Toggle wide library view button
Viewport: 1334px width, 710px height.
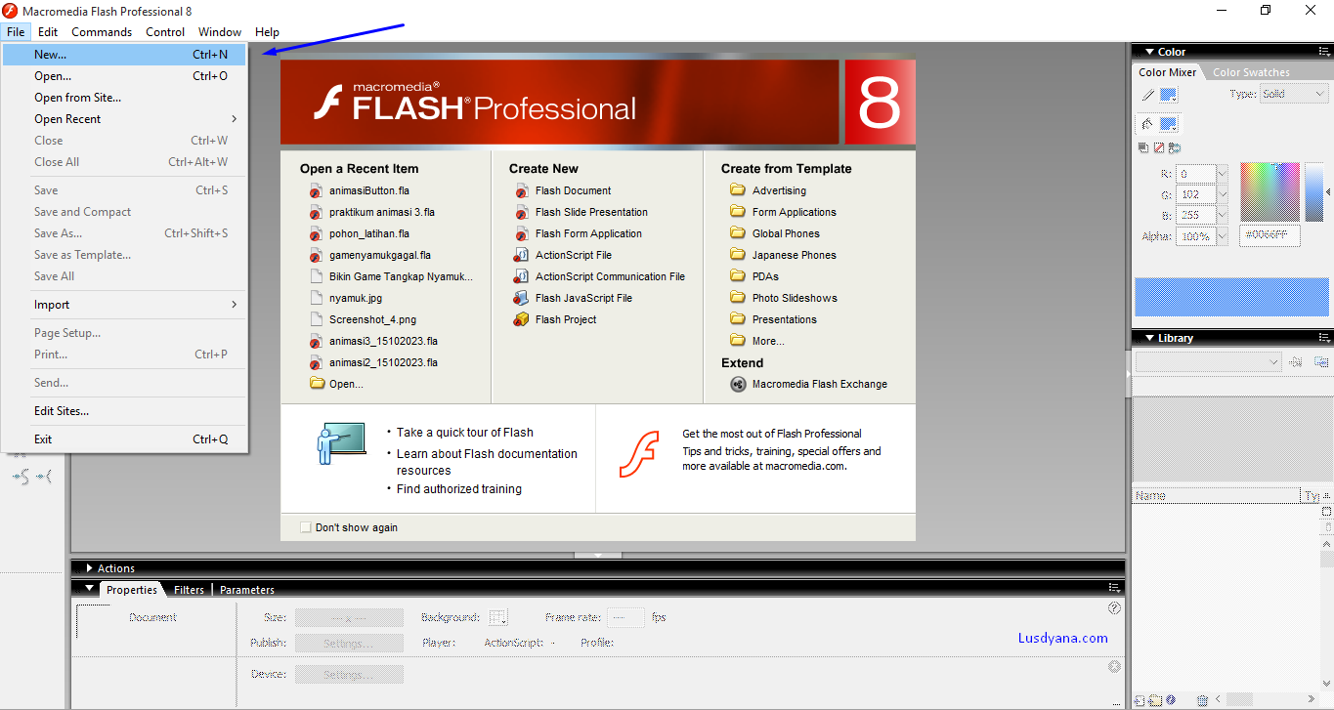pos(1326,512)
